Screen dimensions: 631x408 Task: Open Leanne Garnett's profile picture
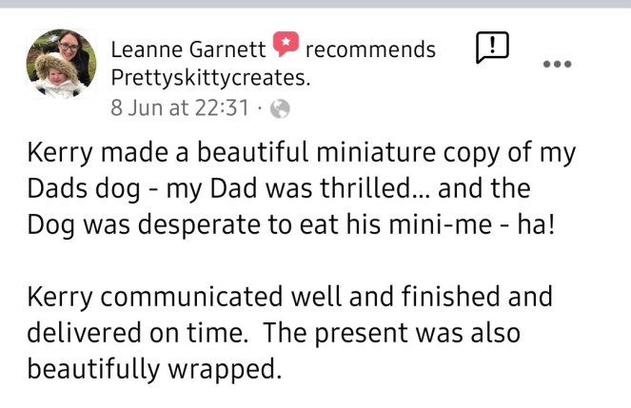pos(61,64)
